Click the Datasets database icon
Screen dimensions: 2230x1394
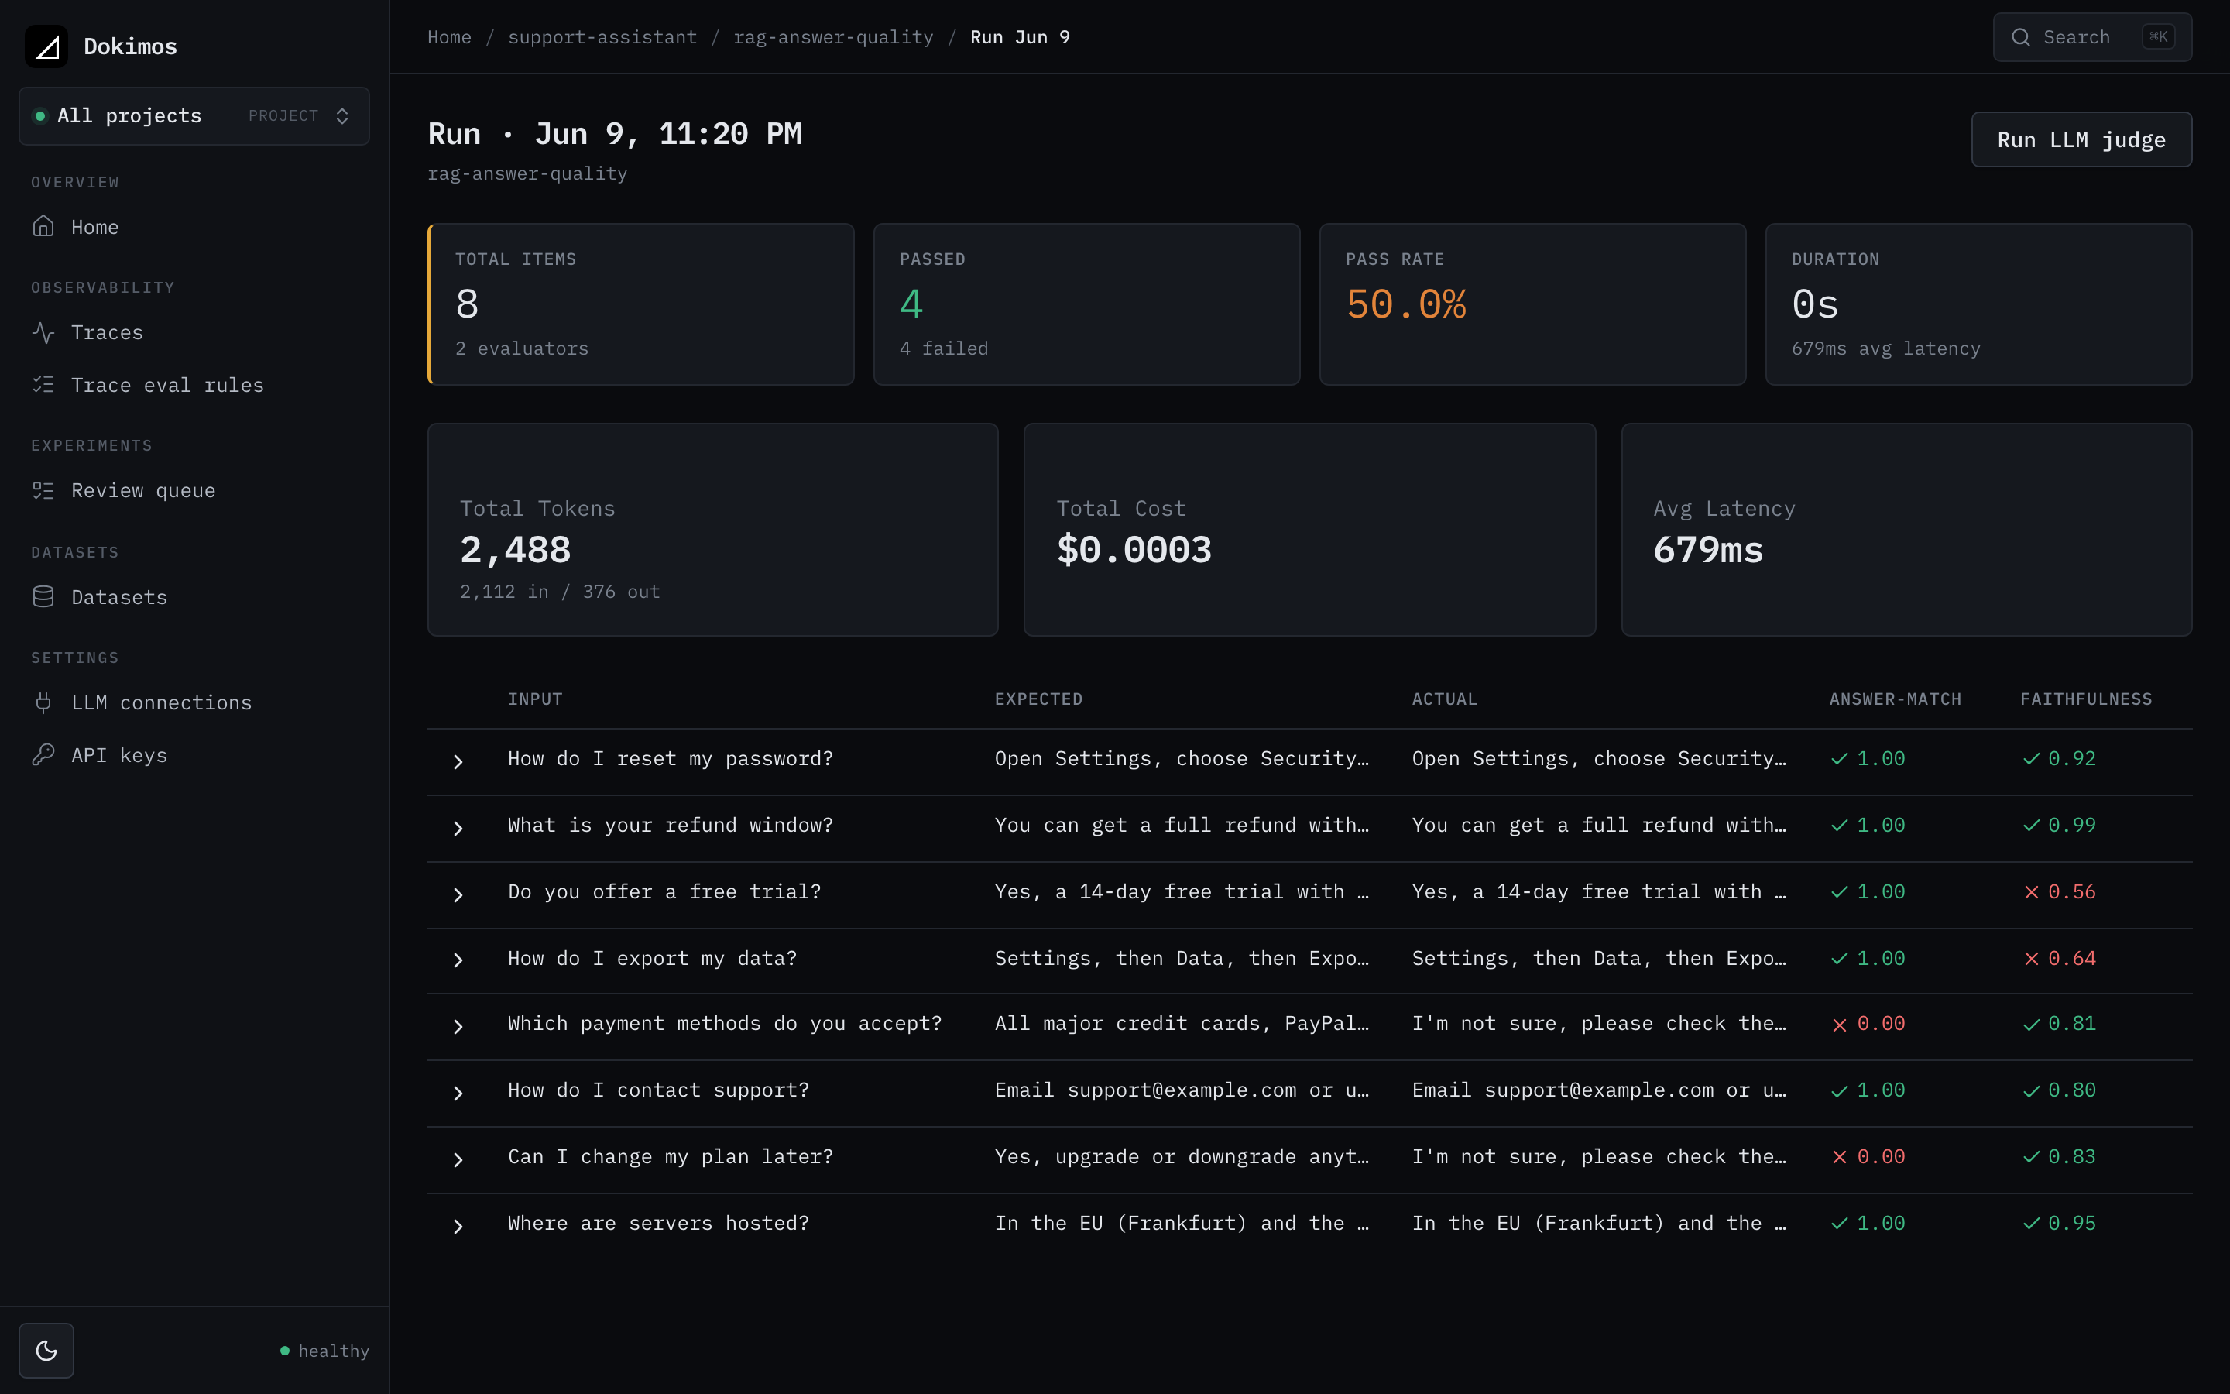[x=43, y=596]
